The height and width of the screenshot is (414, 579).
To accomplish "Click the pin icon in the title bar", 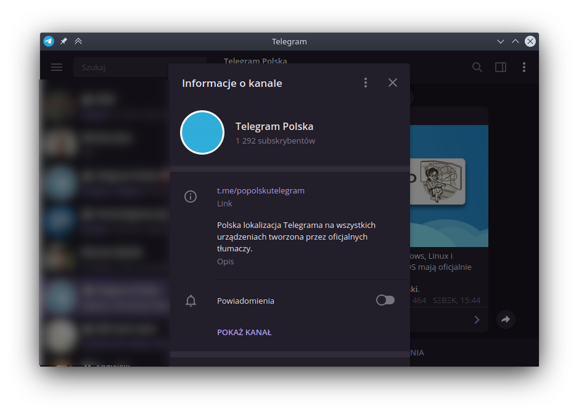I will pos(63,41).
